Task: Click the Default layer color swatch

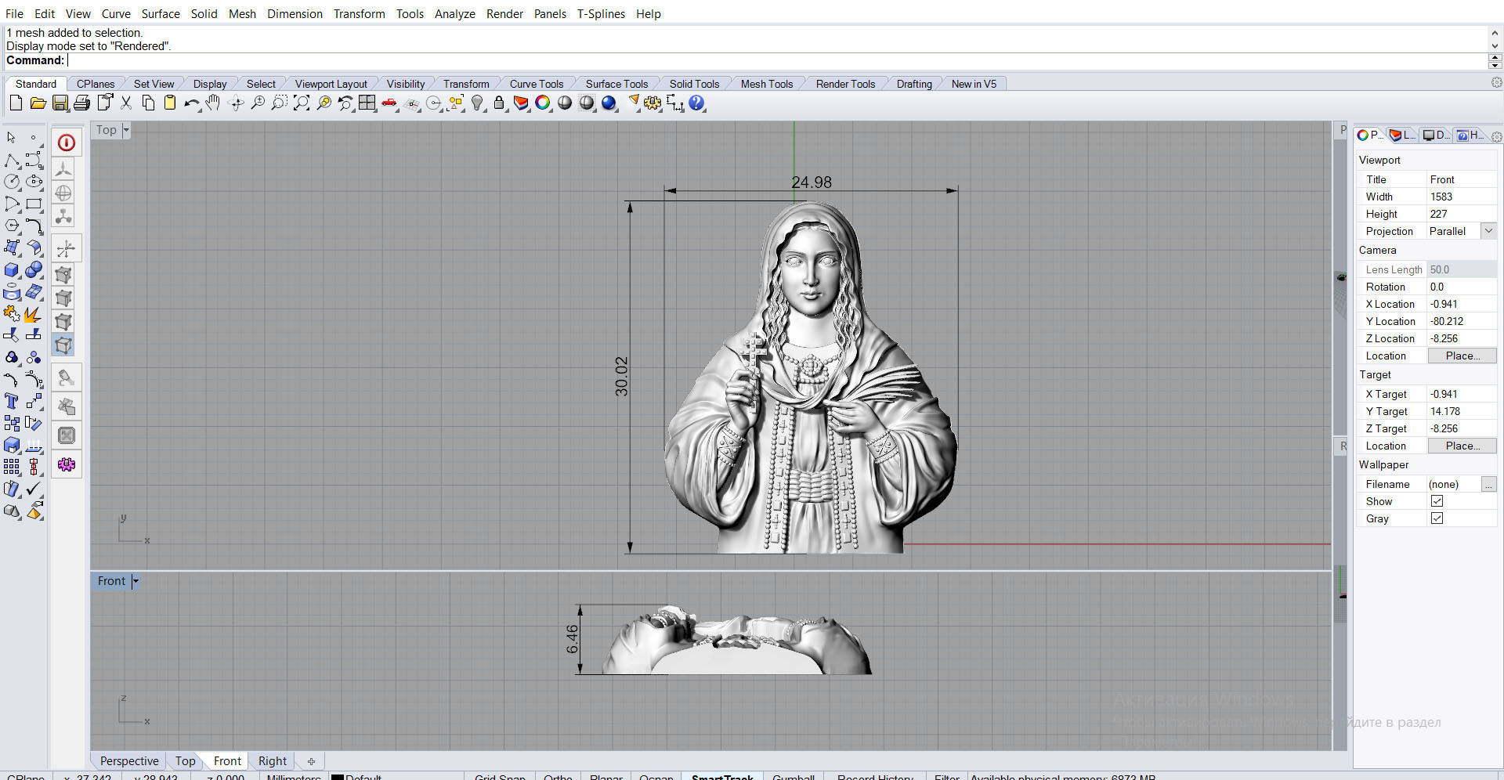Action: pos(338,777)
